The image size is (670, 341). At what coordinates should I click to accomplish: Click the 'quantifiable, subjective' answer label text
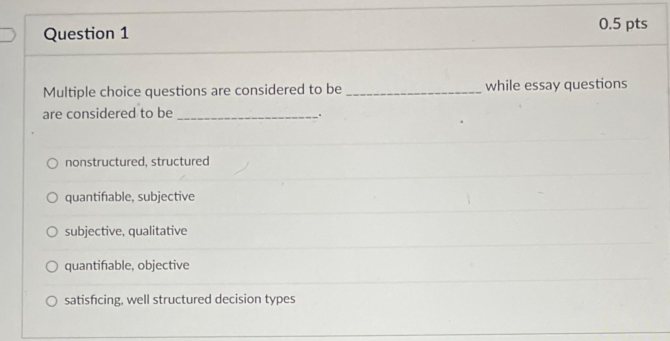point(129,197)
